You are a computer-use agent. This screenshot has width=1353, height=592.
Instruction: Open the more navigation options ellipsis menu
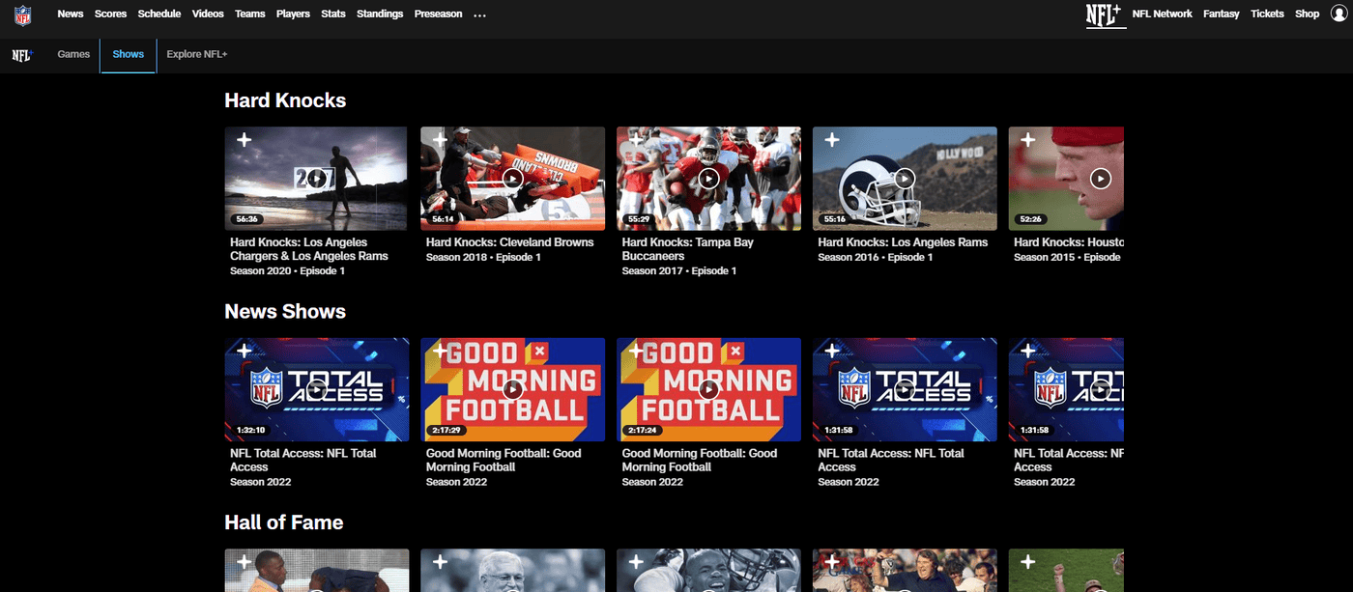(479, 14)
